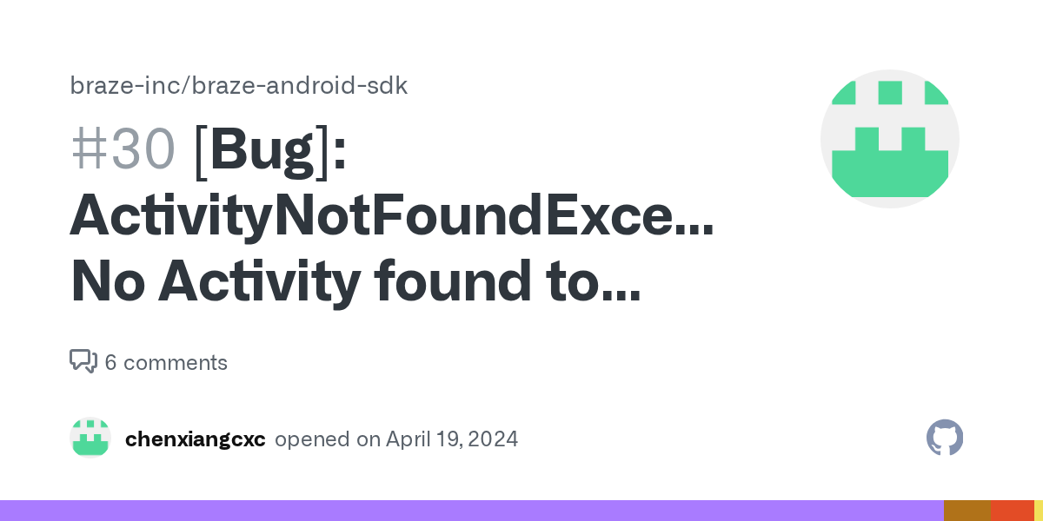Screen dimensions: 1043x521
Task: Click the bold Bug label in title
Action: tap(262, 148)
